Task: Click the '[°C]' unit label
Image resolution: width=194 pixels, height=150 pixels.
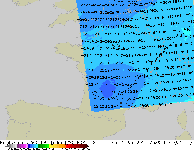Action: (71, 143)
